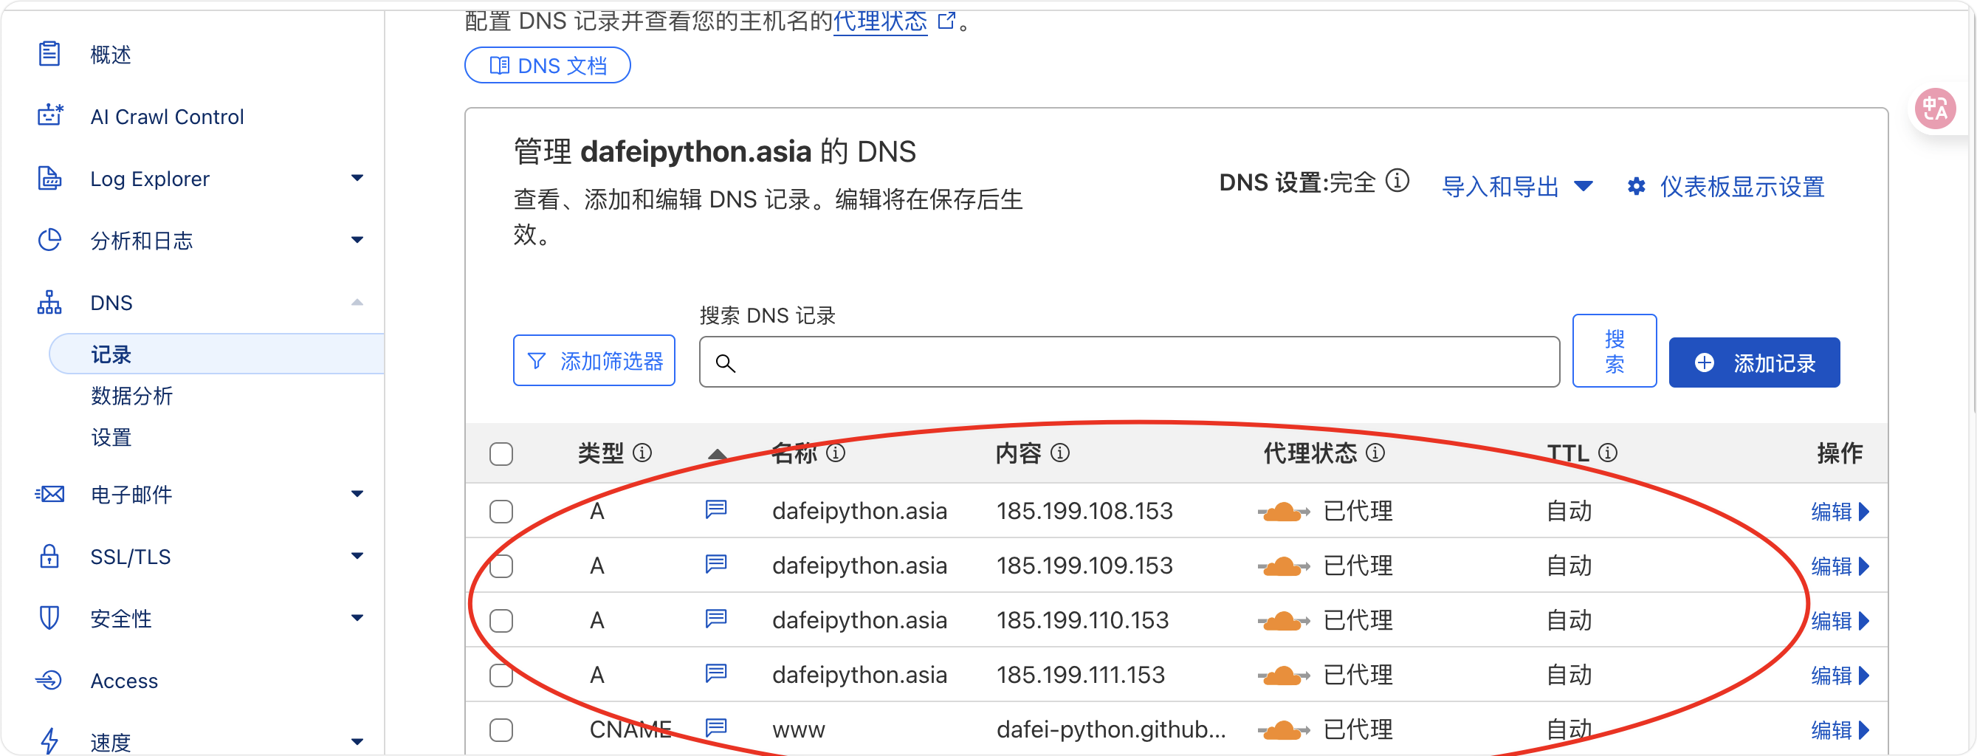1977x756 pixels.
Task: Expand the 电子邮件 menu arrow
Action: 357,494
